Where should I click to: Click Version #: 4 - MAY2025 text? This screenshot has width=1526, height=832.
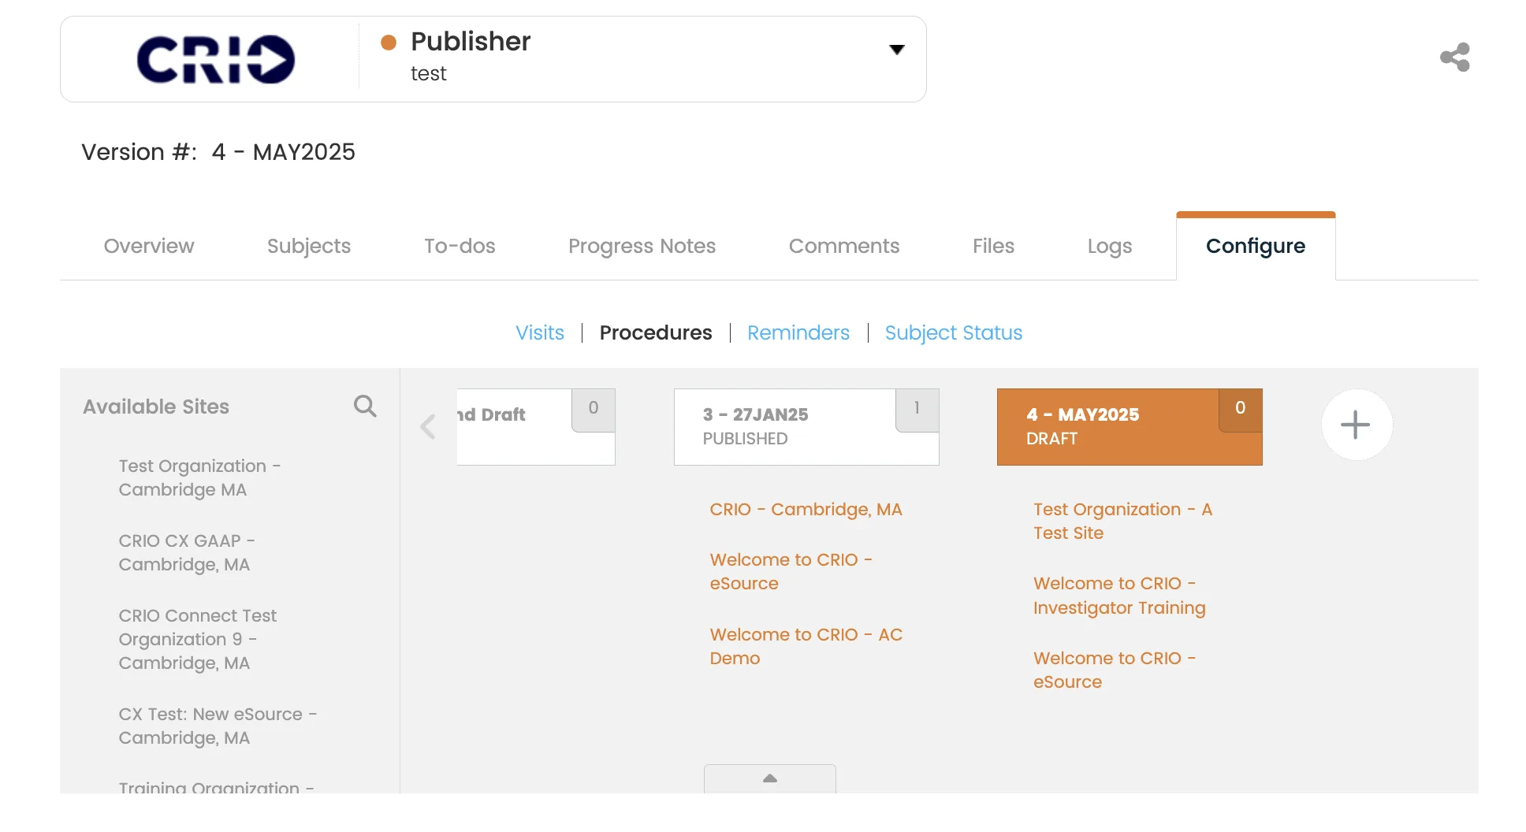[x=218, y=151]
